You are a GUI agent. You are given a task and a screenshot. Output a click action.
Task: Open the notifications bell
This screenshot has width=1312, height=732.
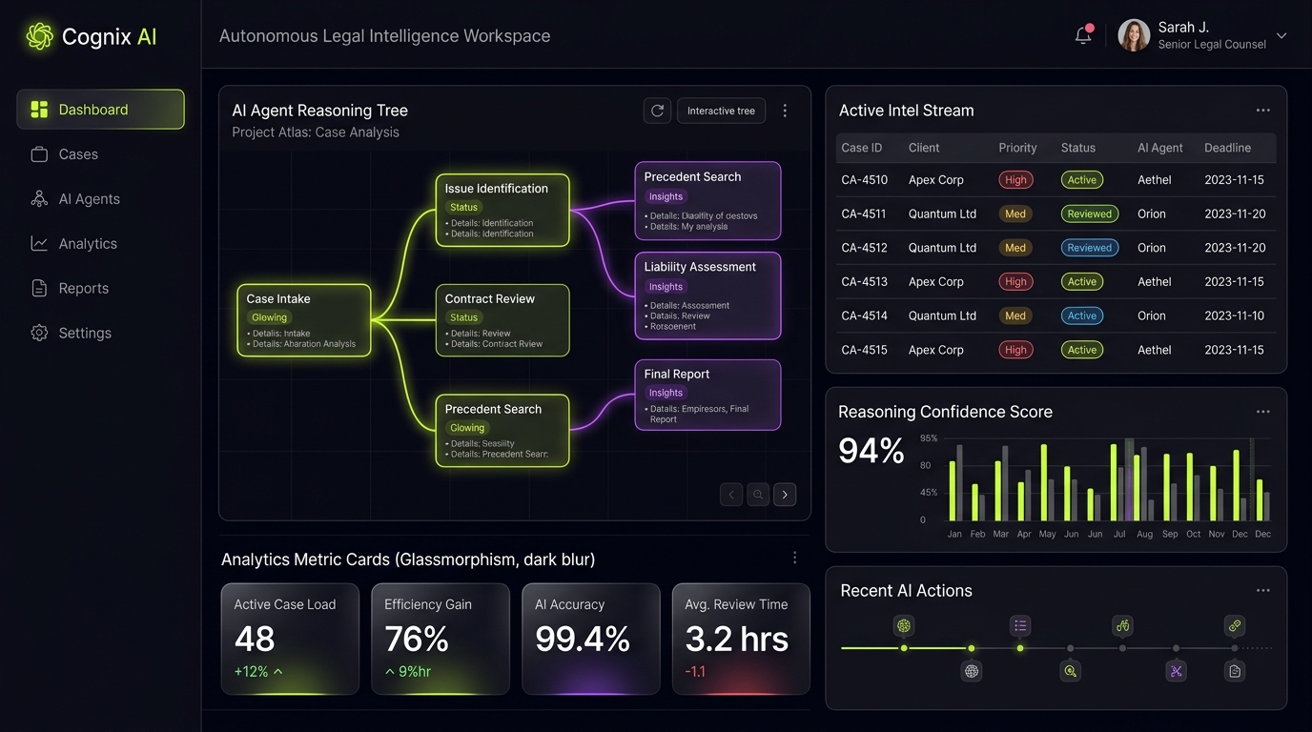click(x=1083, y=35)
